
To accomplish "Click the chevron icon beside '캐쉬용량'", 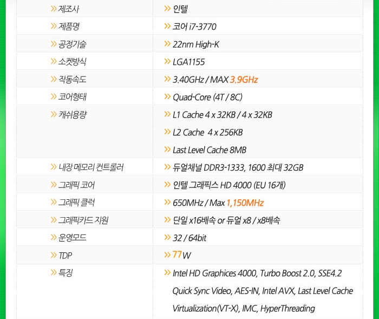I will point(54,114).
